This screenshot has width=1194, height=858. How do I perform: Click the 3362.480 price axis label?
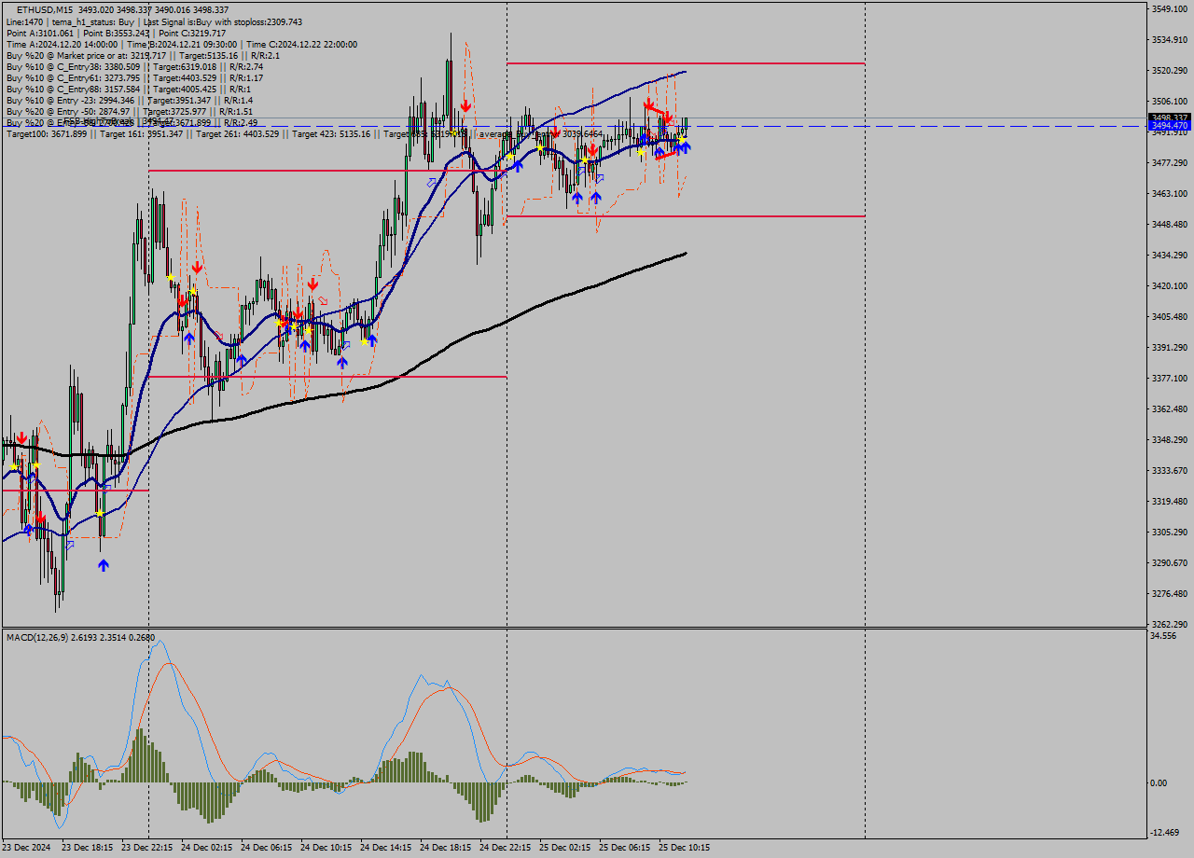1170,409
